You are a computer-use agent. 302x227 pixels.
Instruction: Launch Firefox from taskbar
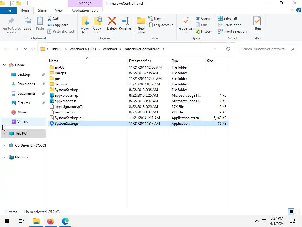(51, 221)
